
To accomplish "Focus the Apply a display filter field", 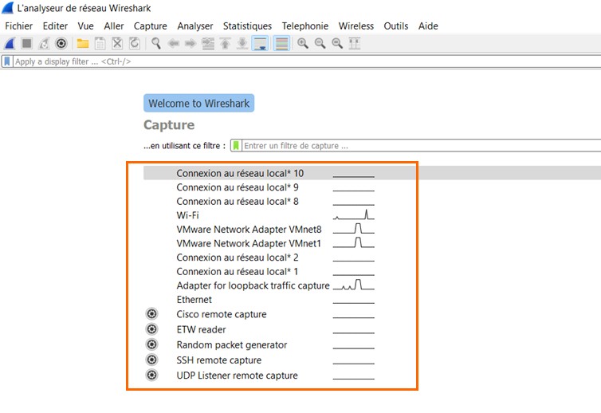I will click(x=308, y=61).
